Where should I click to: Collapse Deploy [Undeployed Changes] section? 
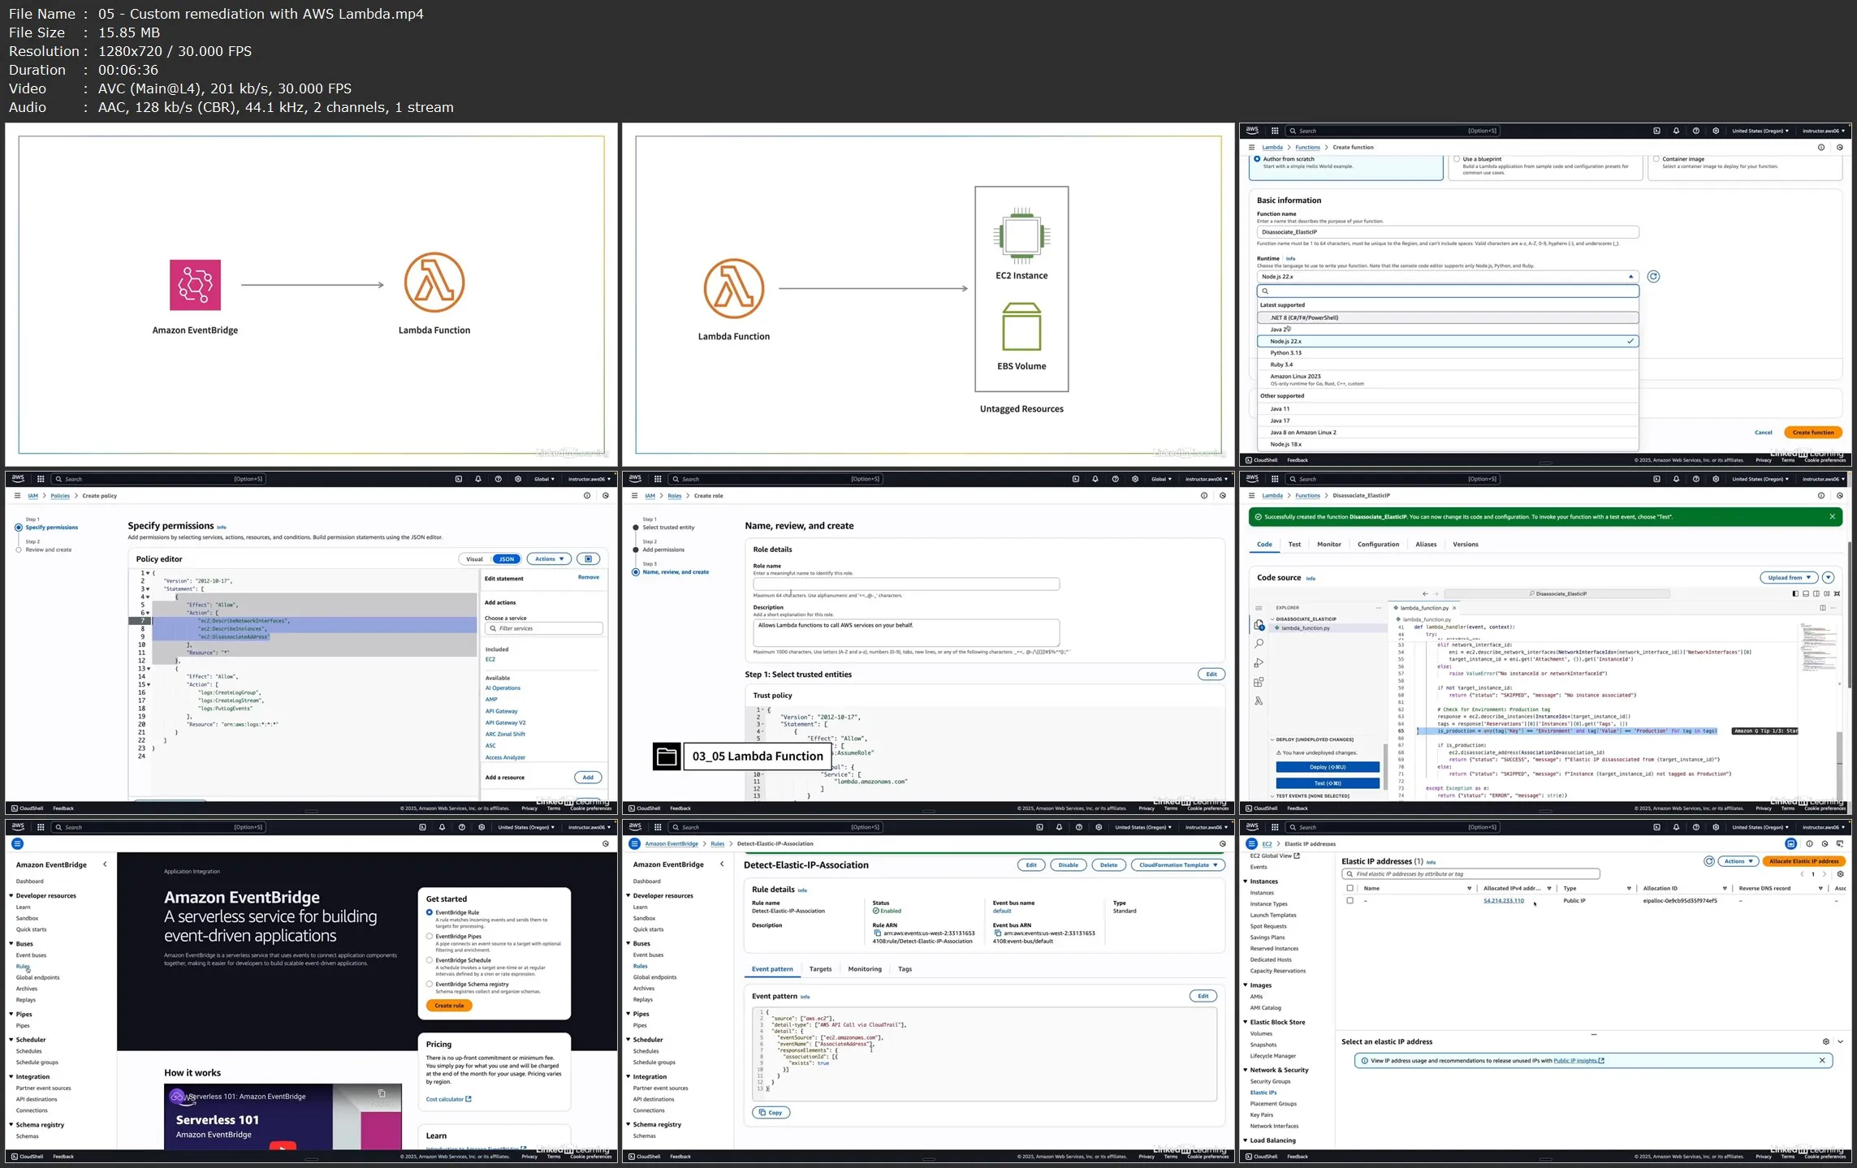point(1312,739)
